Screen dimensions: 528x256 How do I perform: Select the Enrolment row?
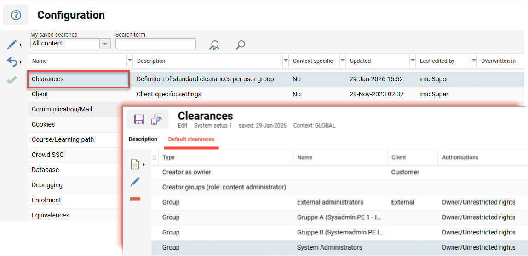[75, 200]
